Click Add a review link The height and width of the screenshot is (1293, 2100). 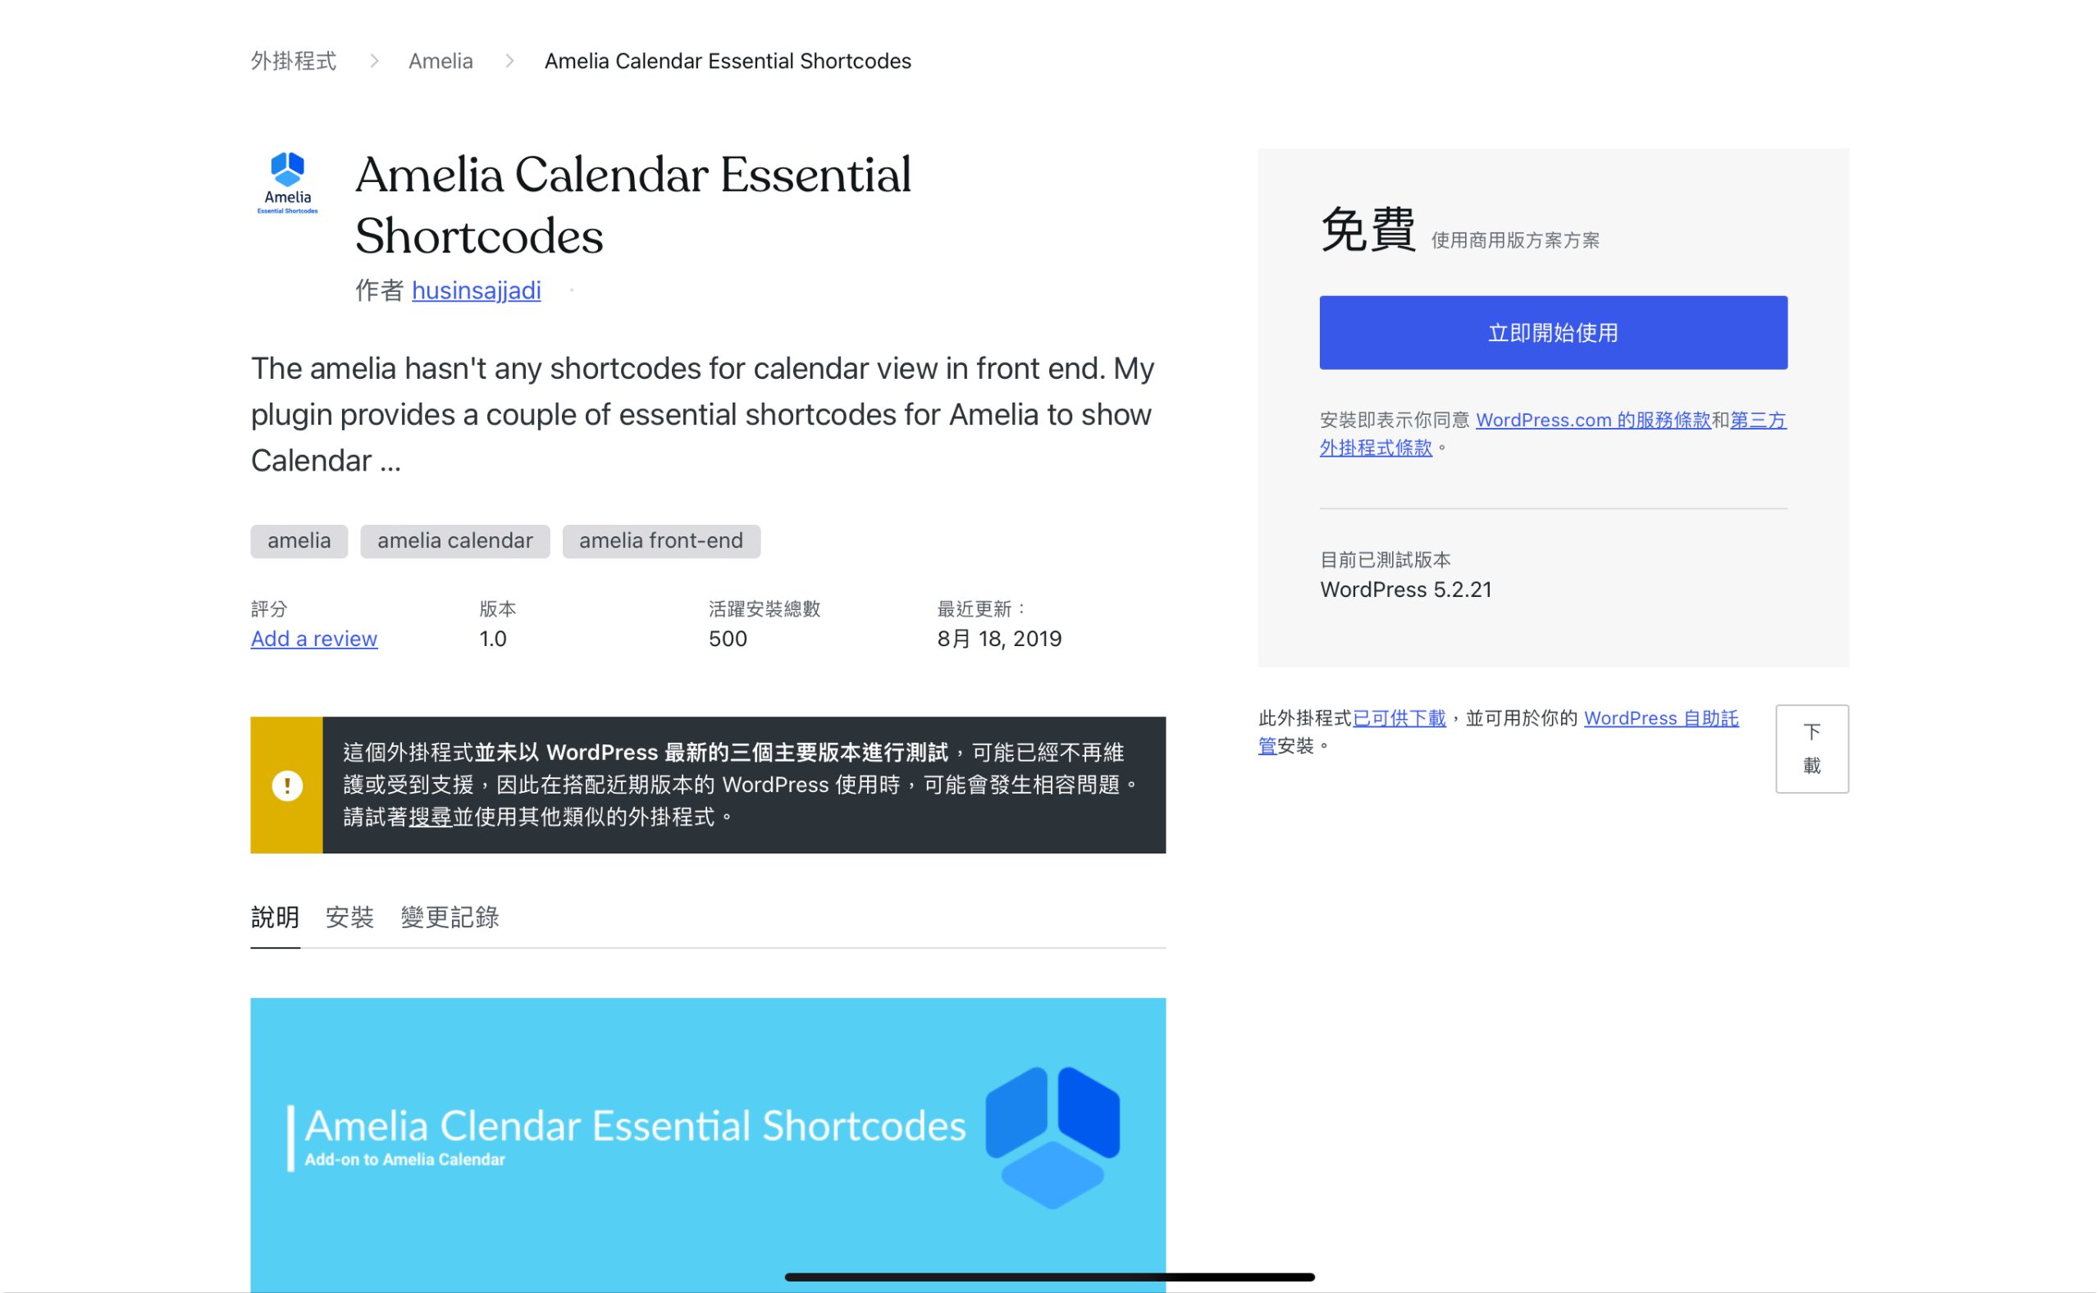click(x=314, y=639)
